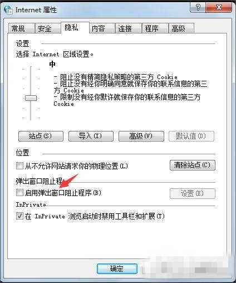
Task: Go to the 程序 tab
Action: 155,28
